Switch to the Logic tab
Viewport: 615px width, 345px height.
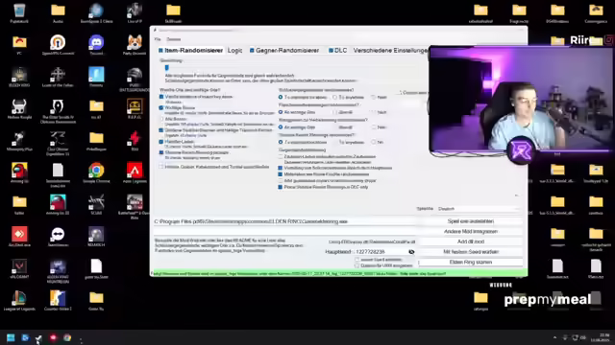234,51
